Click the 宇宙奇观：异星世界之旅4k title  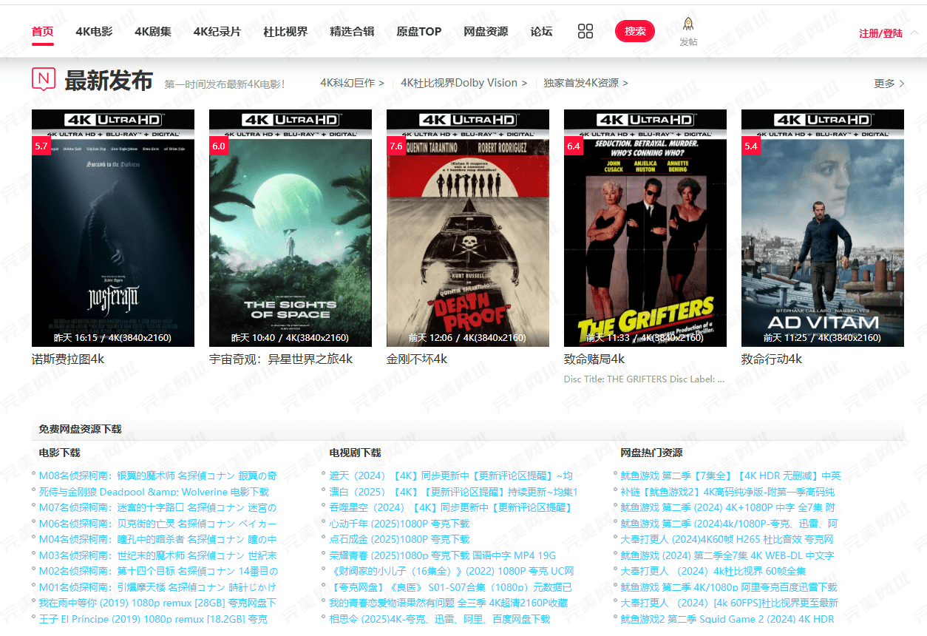[281, 359]
